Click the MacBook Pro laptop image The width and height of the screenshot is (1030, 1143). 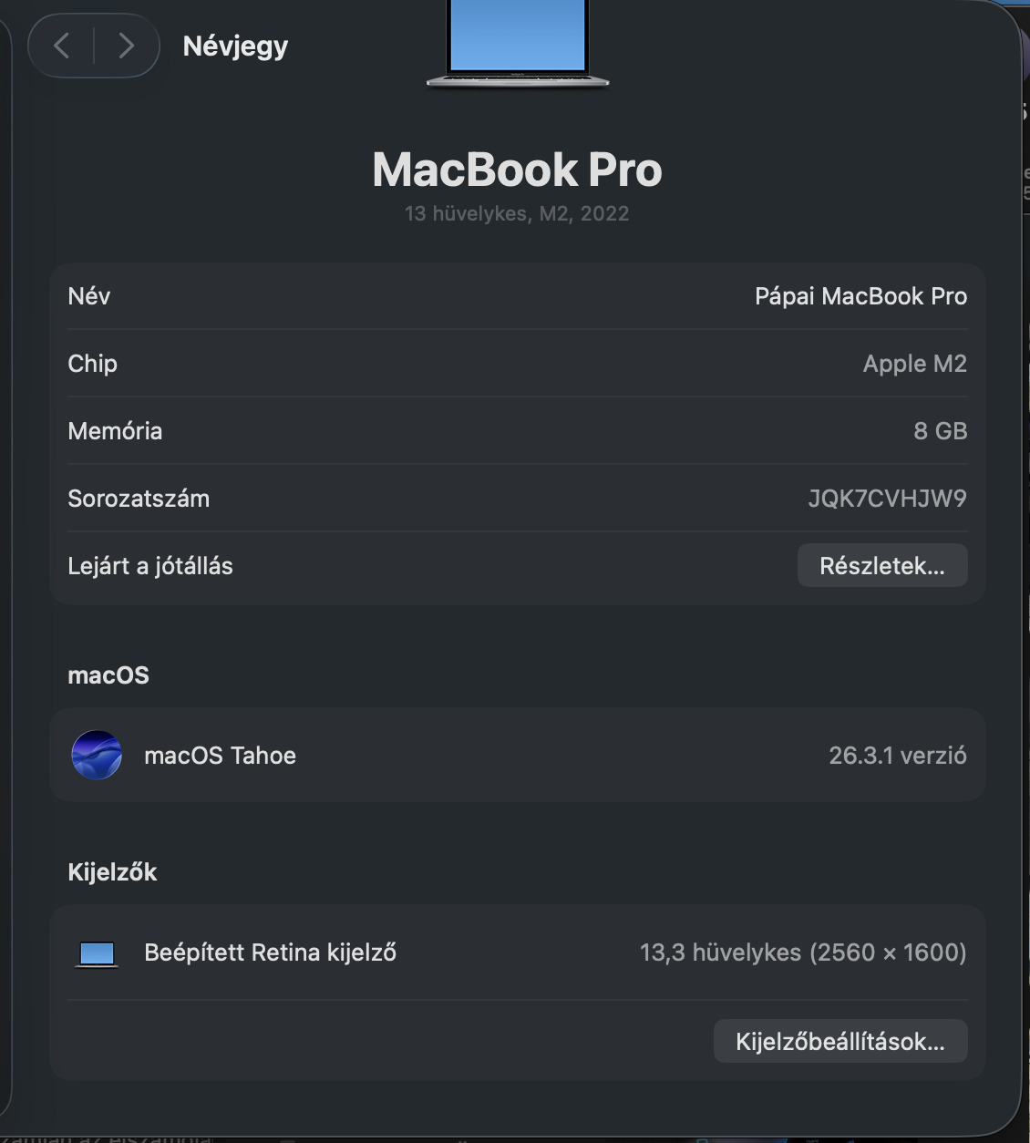[517, 44]
